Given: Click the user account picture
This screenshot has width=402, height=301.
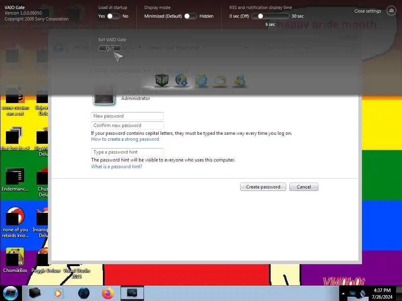Looking at the screenshot, I should 104,96.
